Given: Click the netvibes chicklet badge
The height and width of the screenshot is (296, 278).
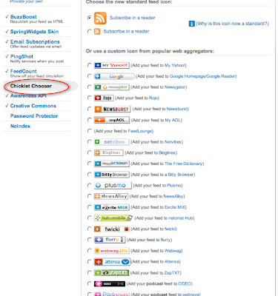Looking at the screenshot, I should pos(112,142).
